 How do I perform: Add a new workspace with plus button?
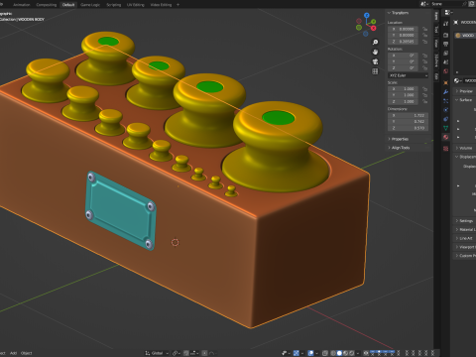178,5
